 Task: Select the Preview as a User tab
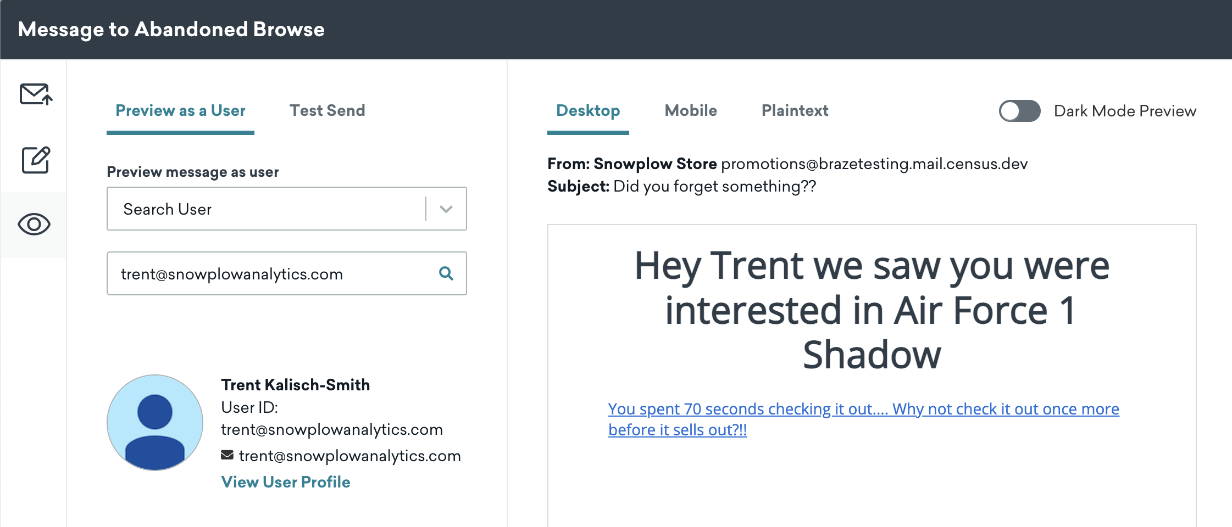pyautogui.click(x=180, y=111)
